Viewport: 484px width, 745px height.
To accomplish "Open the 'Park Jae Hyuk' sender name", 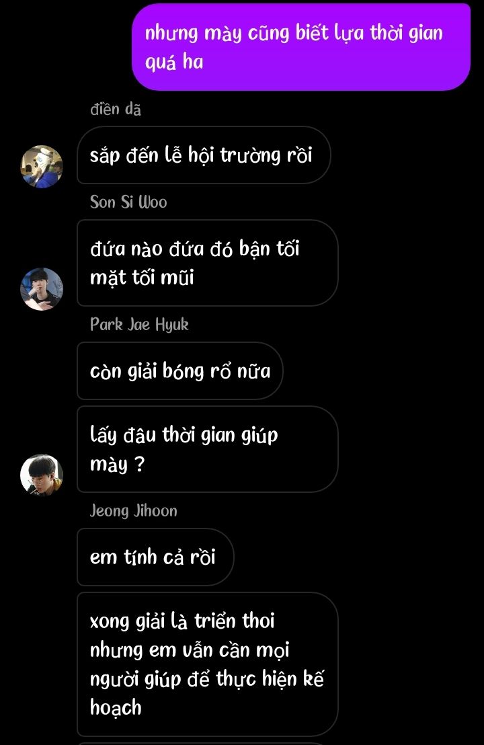I will [x=139, y=325].
